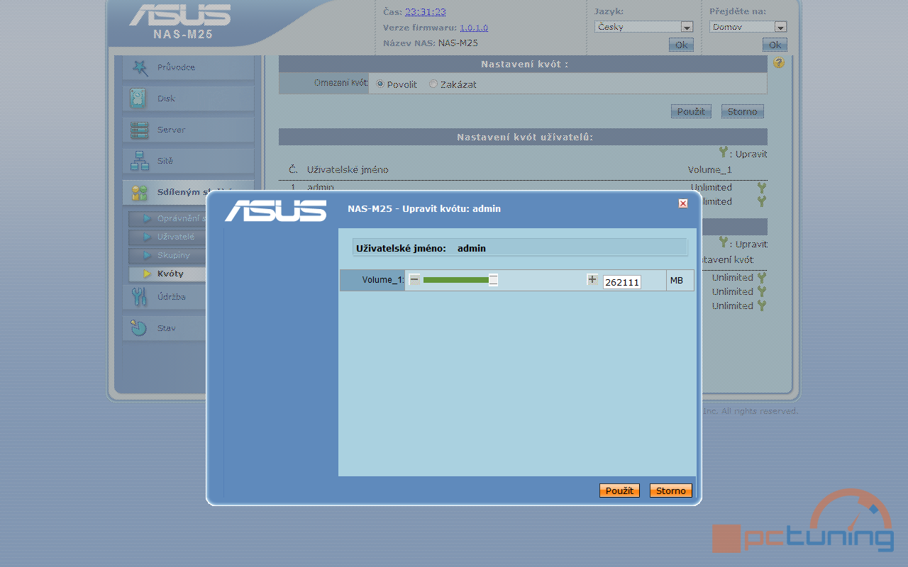Viewport: 908px width, 567px height.
Task: Click the firmware version 1.0.1.0 link
Action: (474, 28)
